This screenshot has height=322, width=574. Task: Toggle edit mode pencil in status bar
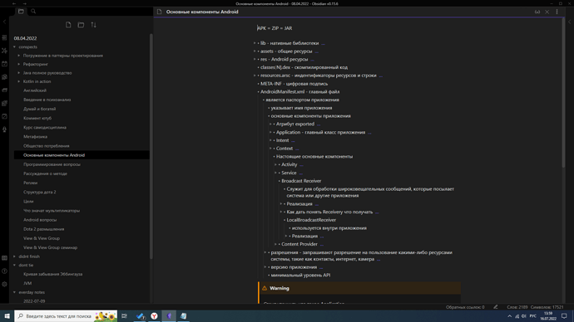[x=496, y=307]
